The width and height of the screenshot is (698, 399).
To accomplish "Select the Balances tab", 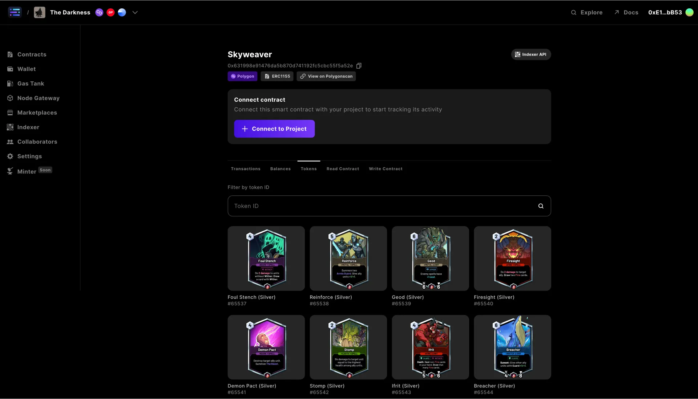I will 281,168.
